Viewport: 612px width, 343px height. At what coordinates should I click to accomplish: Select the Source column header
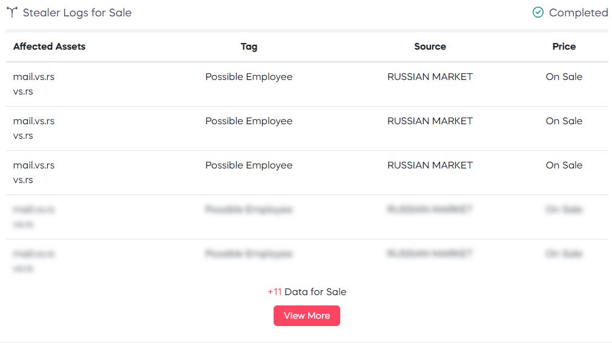click(430, 47)
